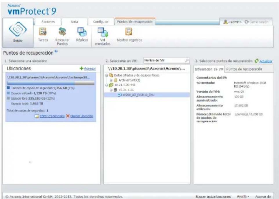Viewport: 279px width, 199px height.
Task: Select ArchivePSWD(1) tree row
Action: (x=129, y=80)
